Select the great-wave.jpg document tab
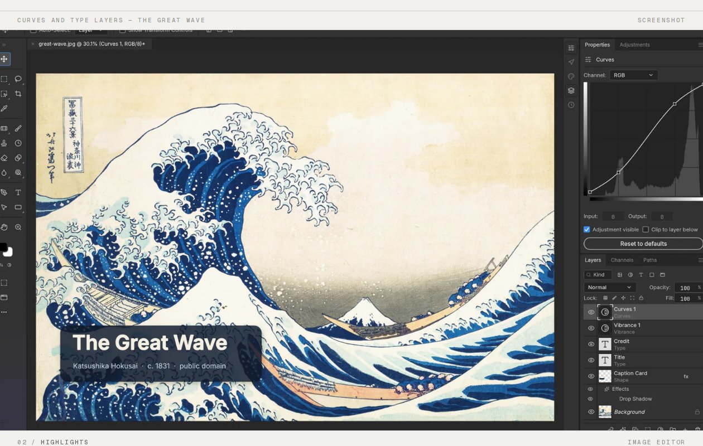The height and width of the screenshot is (446, 703). pyautogui.click(x=92, y=44)
